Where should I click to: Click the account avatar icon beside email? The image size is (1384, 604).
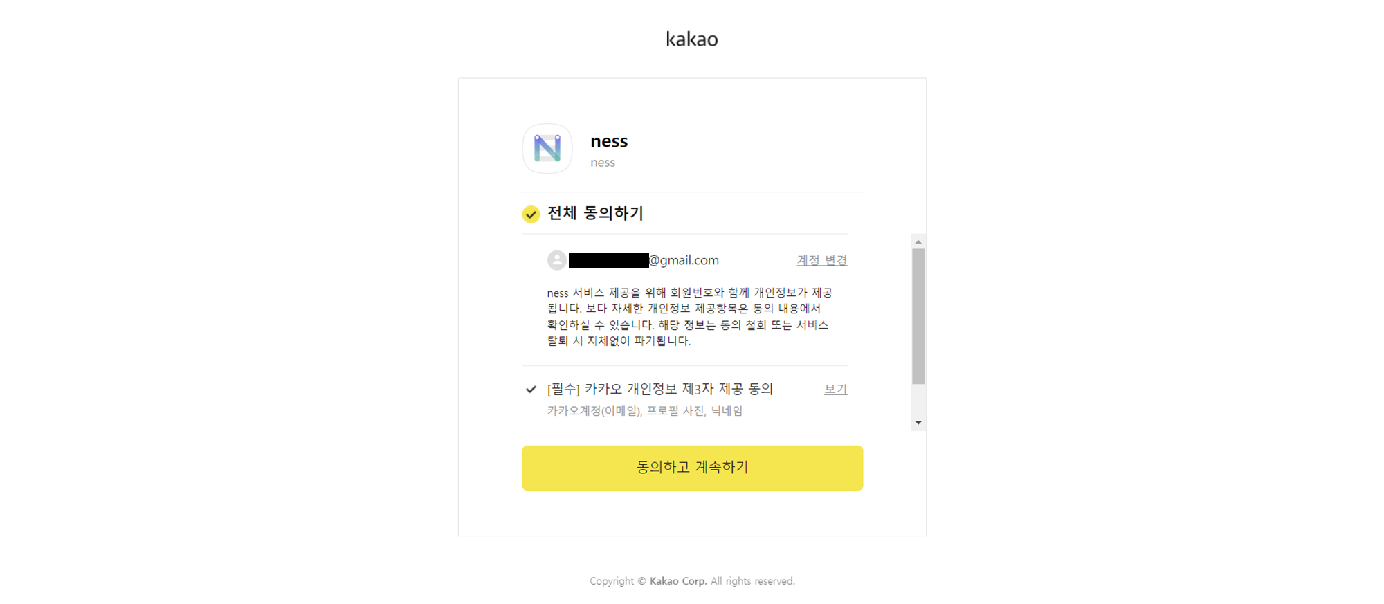pyautogui.click(x=557, y=260)
